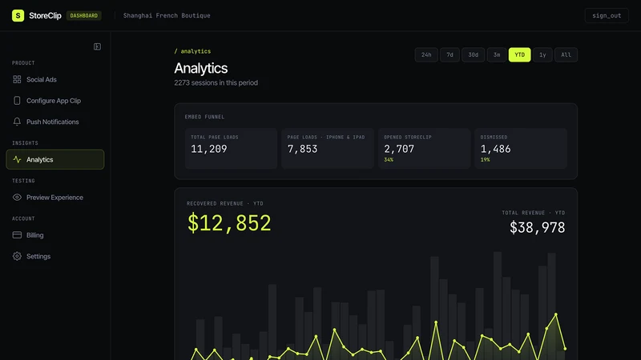This screenshot has height=360, width=641.
Task: Click the ACCOUNT section label
Action: [23, 218]
